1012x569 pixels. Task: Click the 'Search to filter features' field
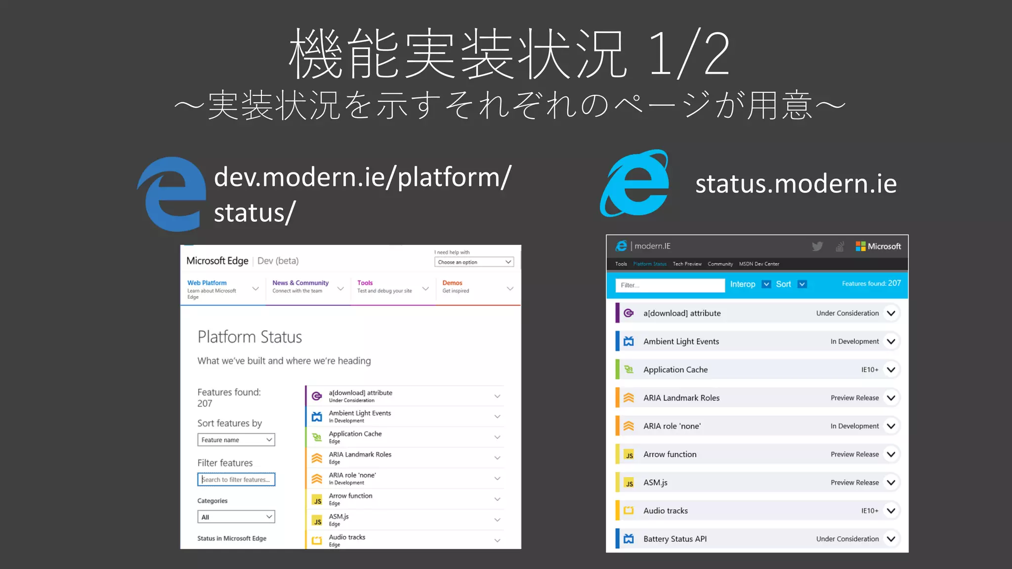[236, 480]
